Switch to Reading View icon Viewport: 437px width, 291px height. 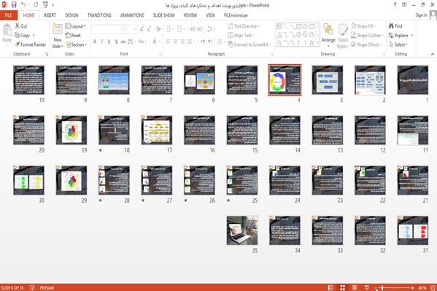(x=355, y=287)
